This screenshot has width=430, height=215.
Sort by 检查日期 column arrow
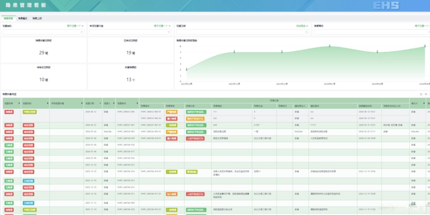(x=100, y=103)
